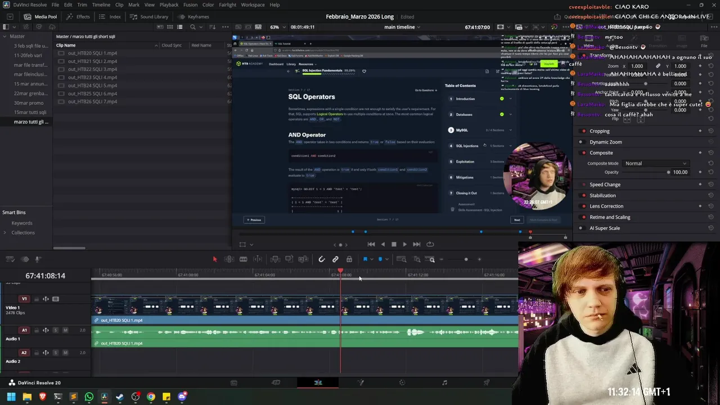Open the Effects panel button
The image size is (720, 405).
click(x=79, y=16)
